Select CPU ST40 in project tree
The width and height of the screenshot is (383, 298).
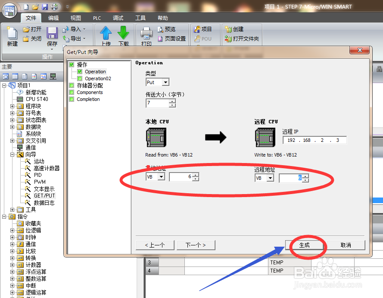coord(37,99)
